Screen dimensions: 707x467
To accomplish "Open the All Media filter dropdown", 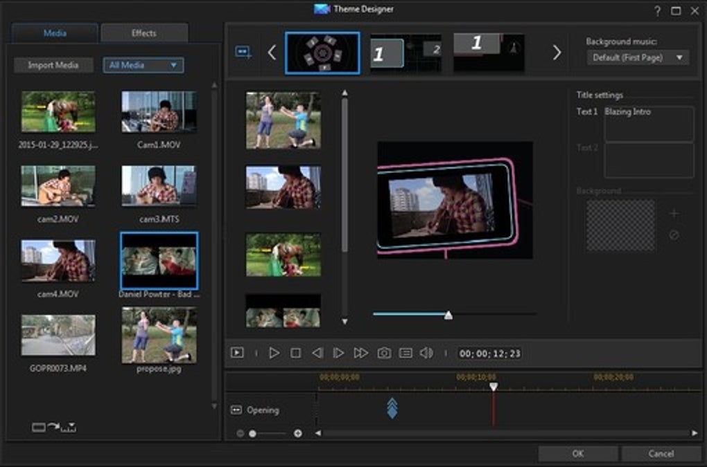I will point(144,65).
